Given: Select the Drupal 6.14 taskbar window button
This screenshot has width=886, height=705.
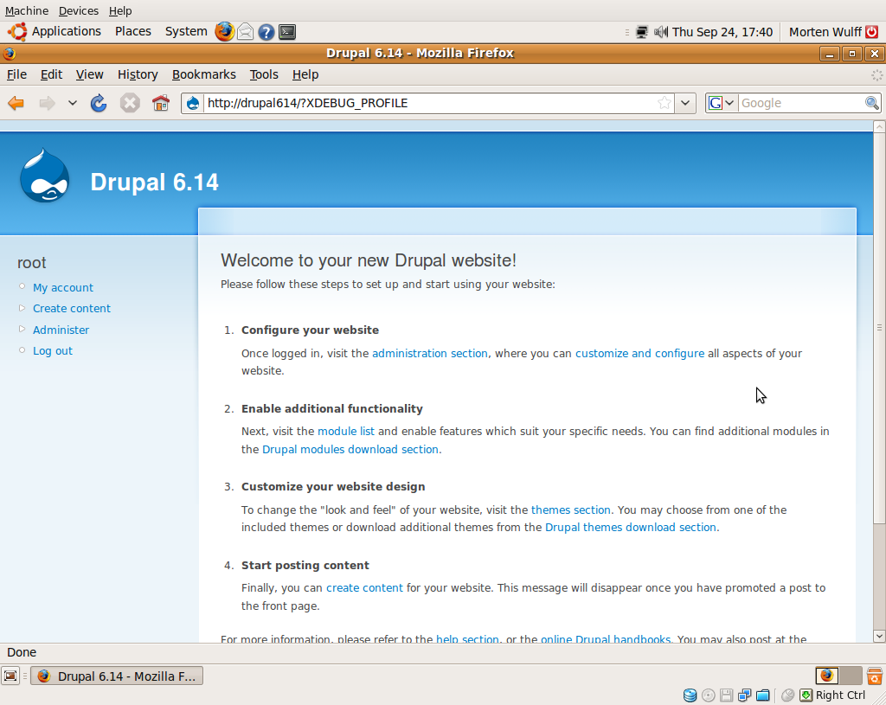Looking at the screenshot, I should point(117,676).
